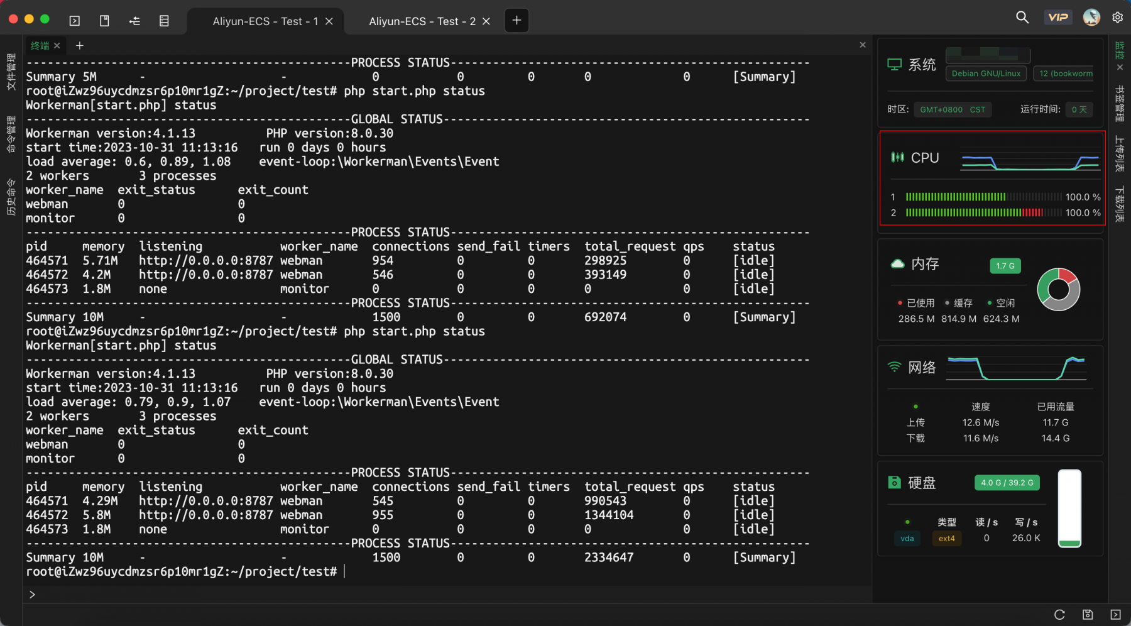Open the terminal icon in the title bar
1131x626 pixels.
(x=75, y=21)
